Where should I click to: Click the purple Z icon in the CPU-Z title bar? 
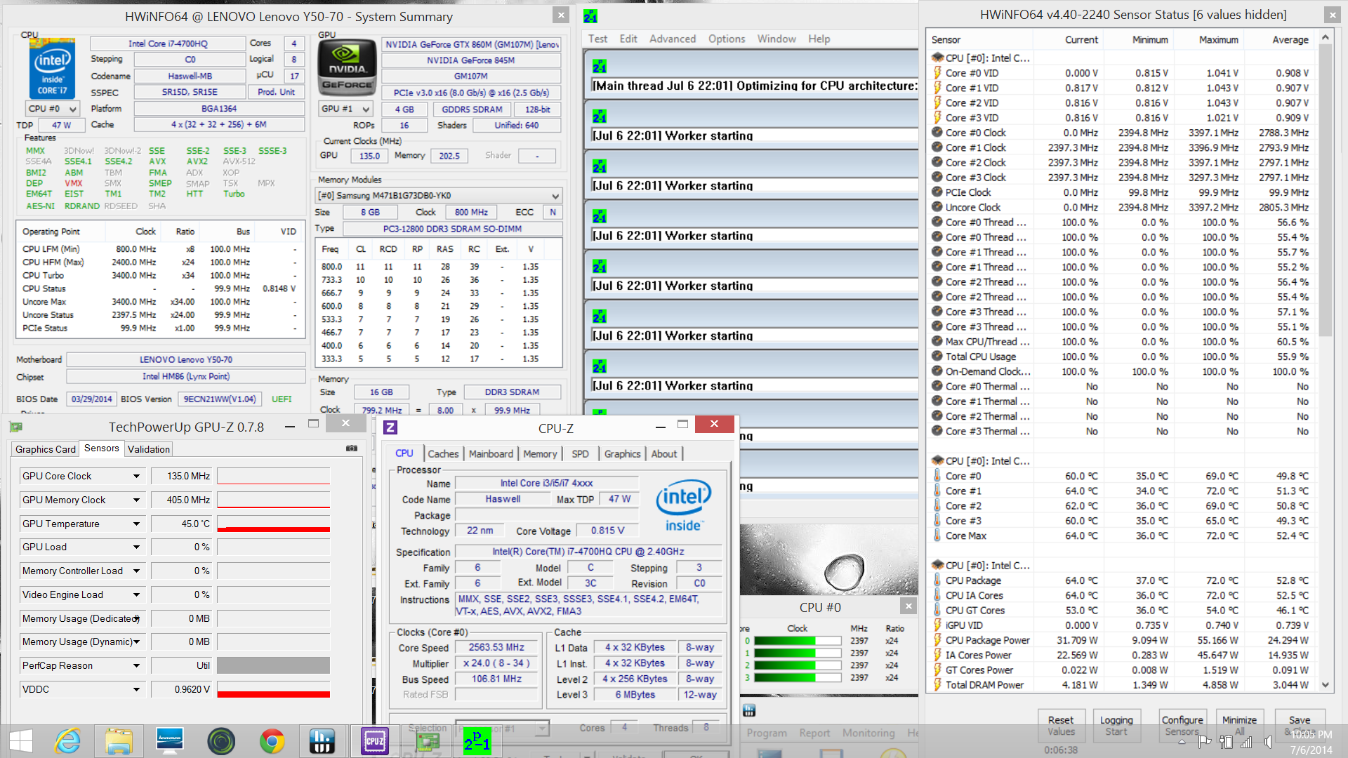[x=390, y=427]
